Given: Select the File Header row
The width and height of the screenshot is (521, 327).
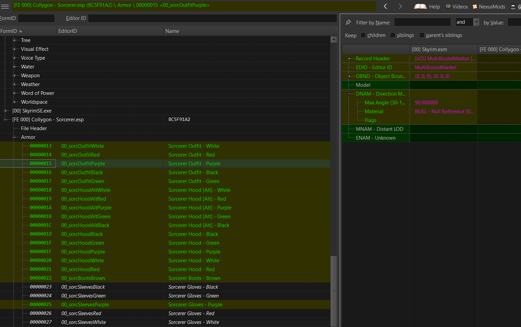Looking at the screenshot, I should [165, 128].
